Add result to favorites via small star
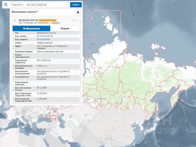The height and width of the screenshot is (147, 196). 76,20
